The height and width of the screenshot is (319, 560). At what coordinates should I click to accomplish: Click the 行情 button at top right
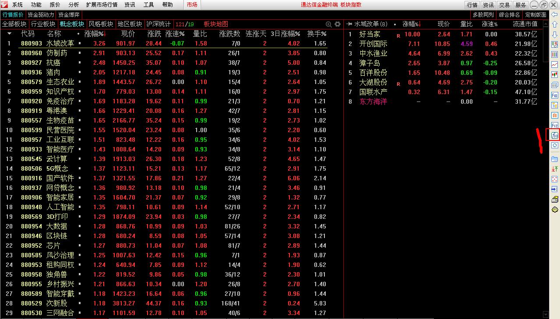(472, 5)
